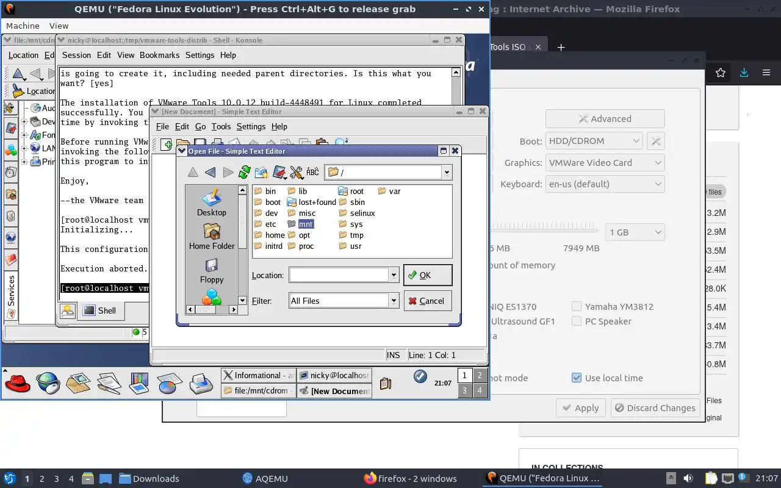Open the Keyboard en-us dropdown
The width and height of the screenshot is (781, 488).
(x=605, y=184)
